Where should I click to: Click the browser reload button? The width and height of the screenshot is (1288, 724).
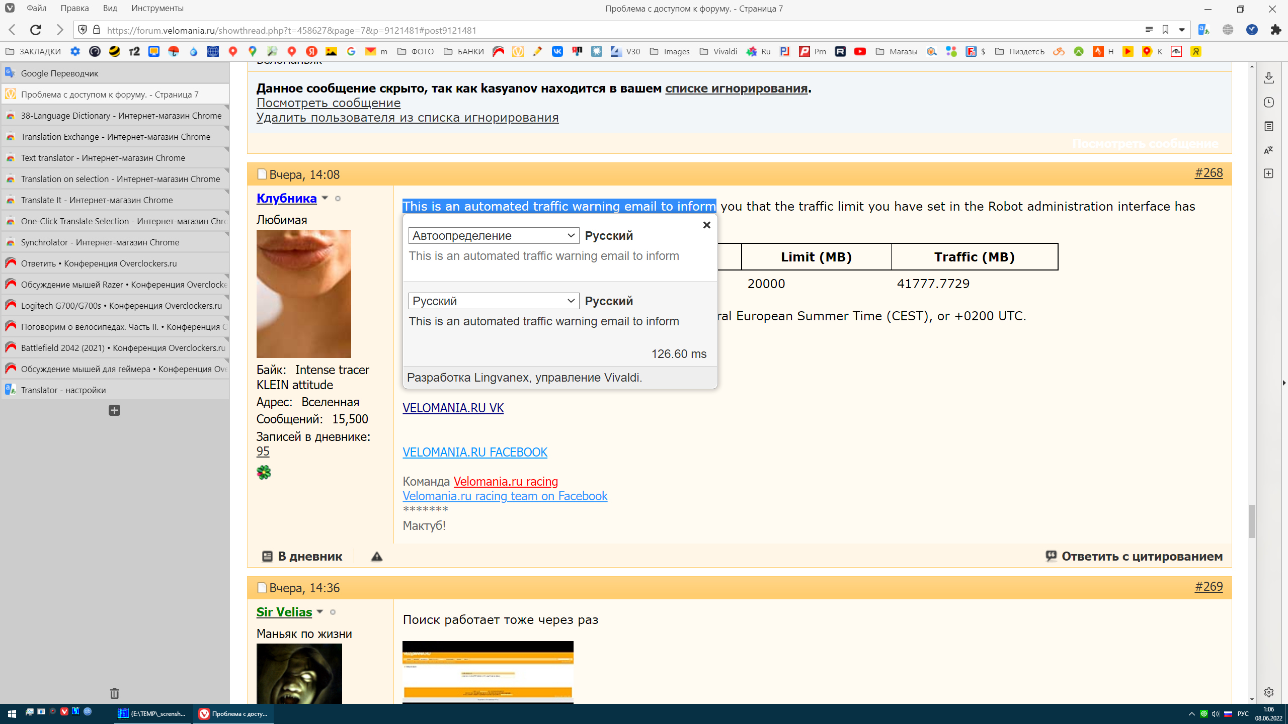pos(36,30)
